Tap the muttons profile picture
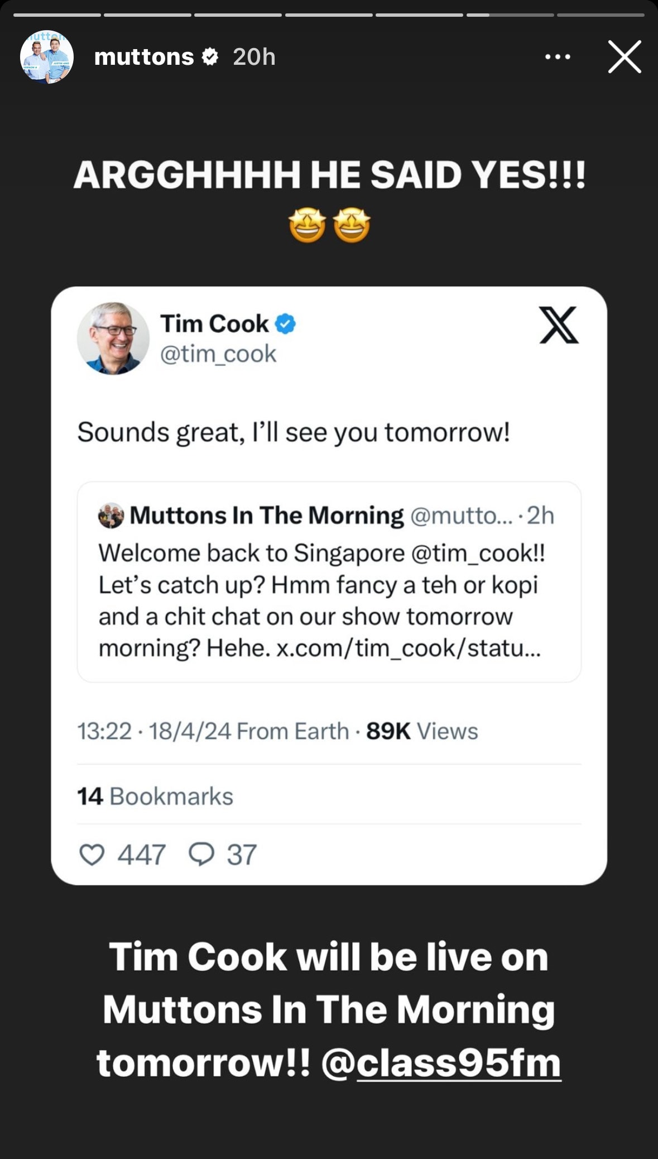 pyautogui.click(x=47, y=57)
